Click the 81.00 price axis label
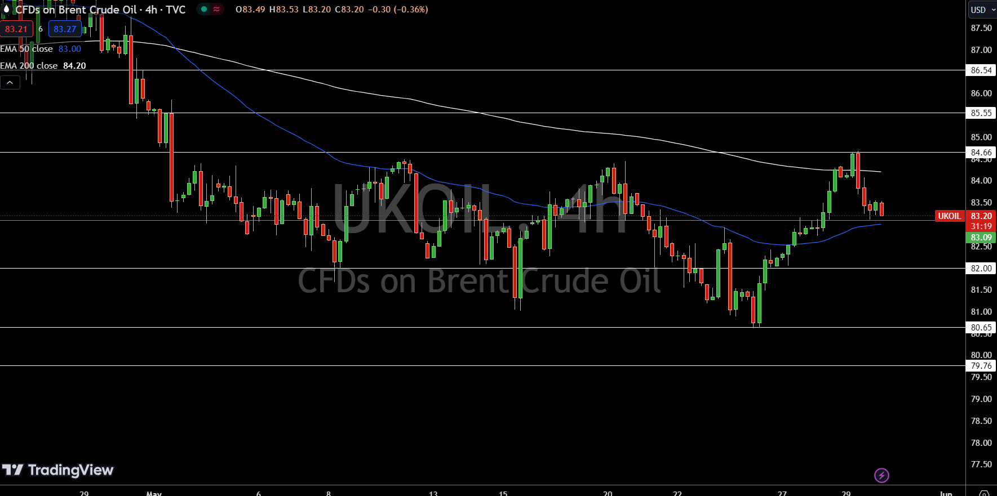Viewport: 997px width, 496px height. (981, 312)
